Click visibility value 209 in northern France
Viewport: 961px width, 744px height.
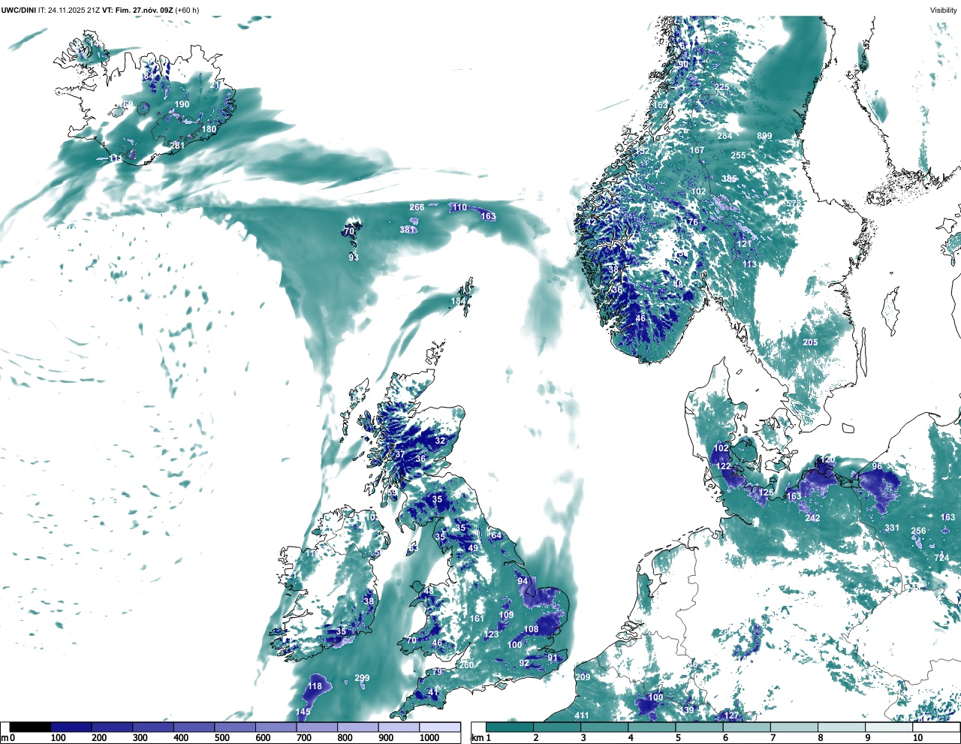583,677
